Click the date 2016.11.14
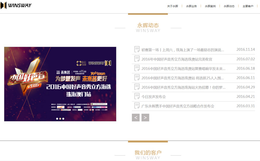The image size is (260, 161). [x=246, y=49]
